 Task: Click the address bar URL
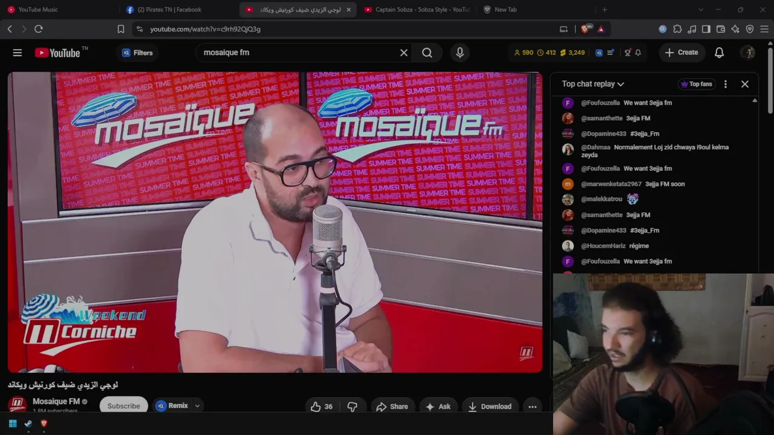click(x=205, y=29)
